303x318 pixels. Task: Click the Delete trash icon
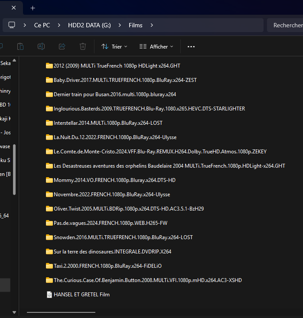click(x=83, y=47)
